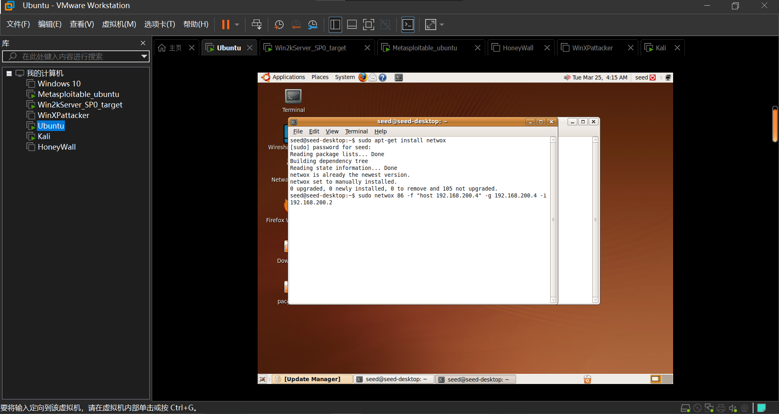Image resolution: width=779 pixels, height=414 pixels.
Task: Launch terminal from the Ubuntu top panel
Action: tap(399, 77)
